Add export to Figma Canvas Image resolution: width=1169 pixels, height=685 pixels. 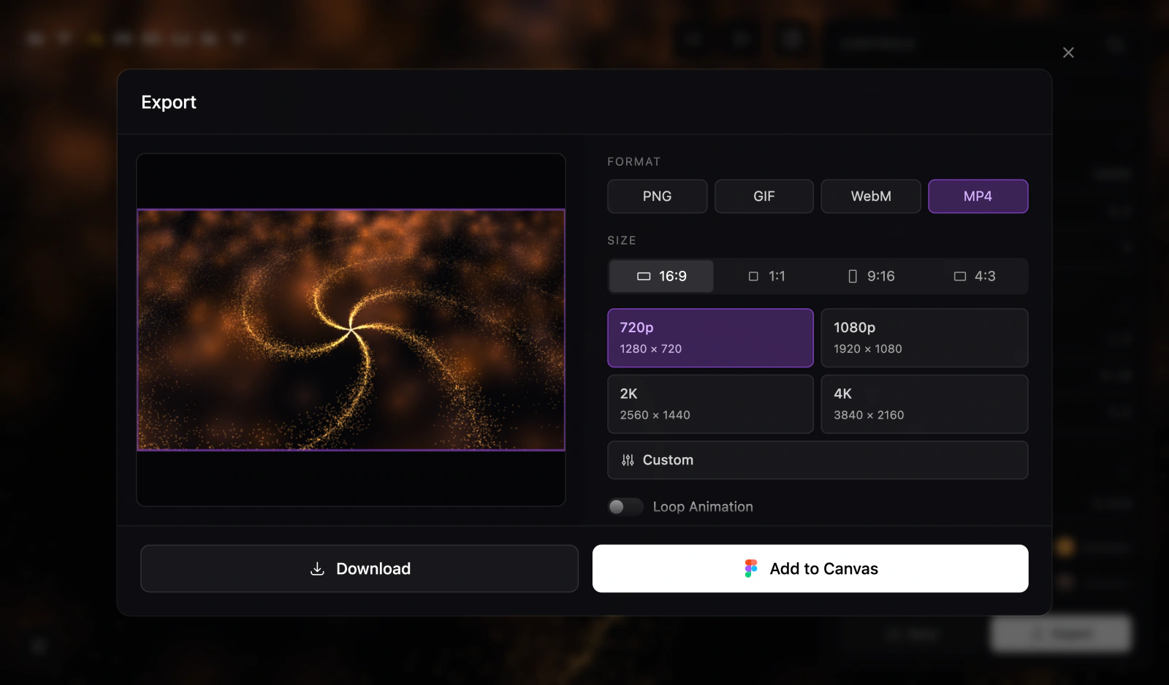click(810, 568)
